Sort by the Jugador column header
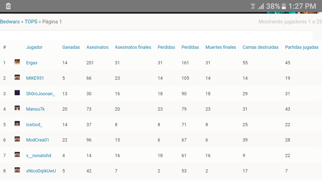Screen dimensions: 322x181 (x=34, y=47)
